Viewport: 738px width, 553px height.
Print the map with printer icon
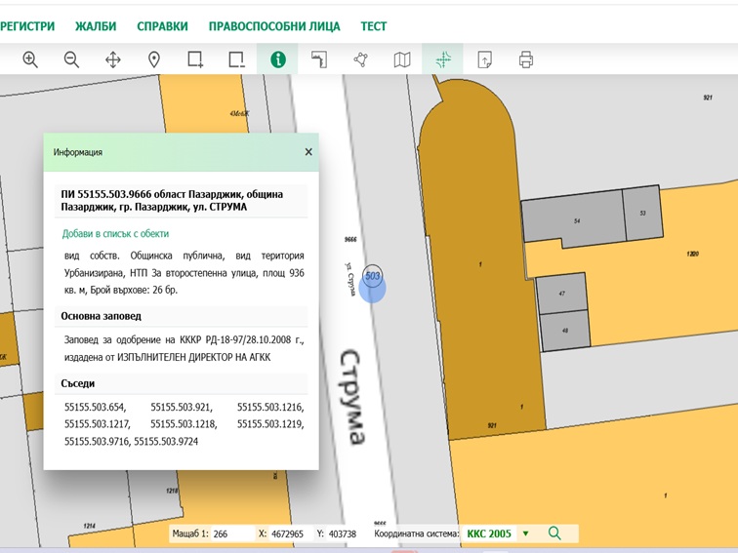[526, 59]
